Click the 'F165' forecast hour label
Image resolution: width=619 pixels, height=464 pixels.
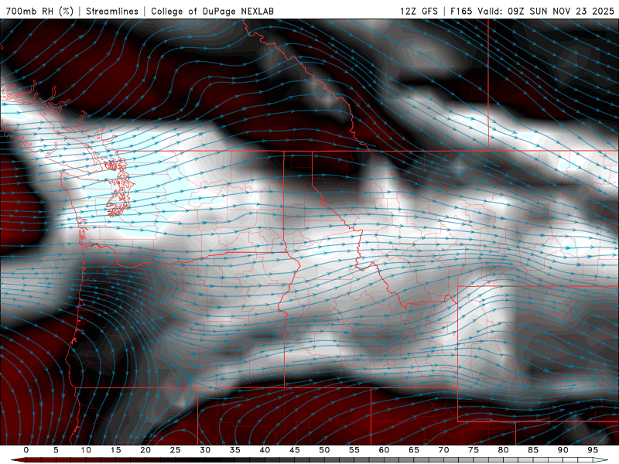(x=461, y=11)
